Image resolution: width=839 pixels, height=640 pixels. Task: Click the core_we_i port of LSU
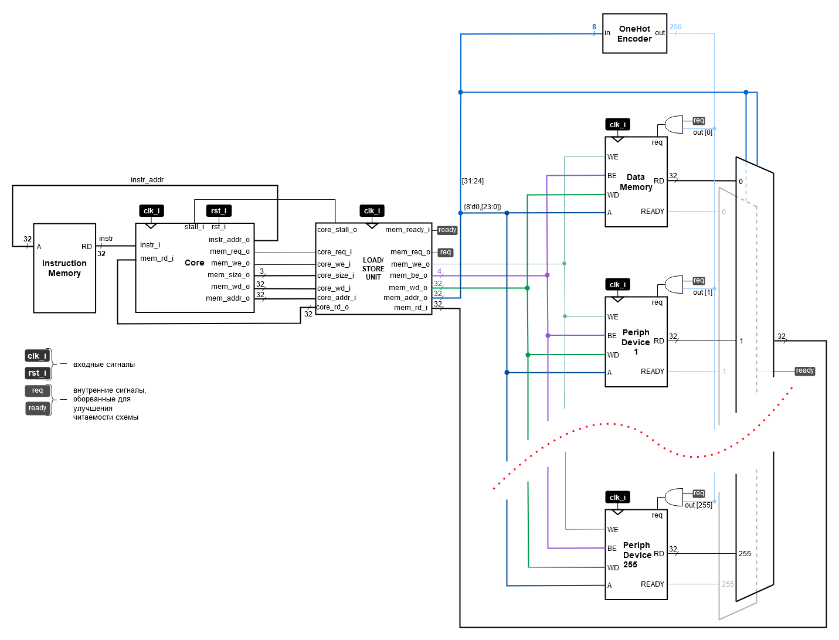334,264
